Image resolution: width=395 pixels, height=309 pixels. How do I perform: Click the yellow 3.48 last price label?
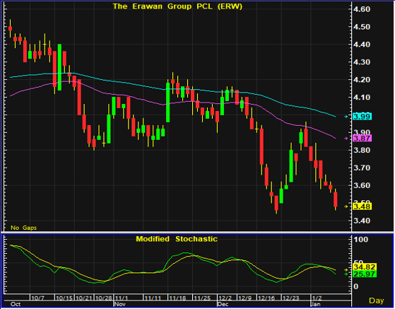(362, 206)
